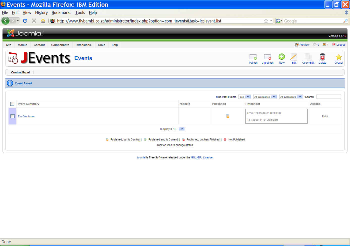Viewport: 350px width, 246px height.
Task: Toggle published status icon for Fun Ventures
Action: [x=227, y=116]
